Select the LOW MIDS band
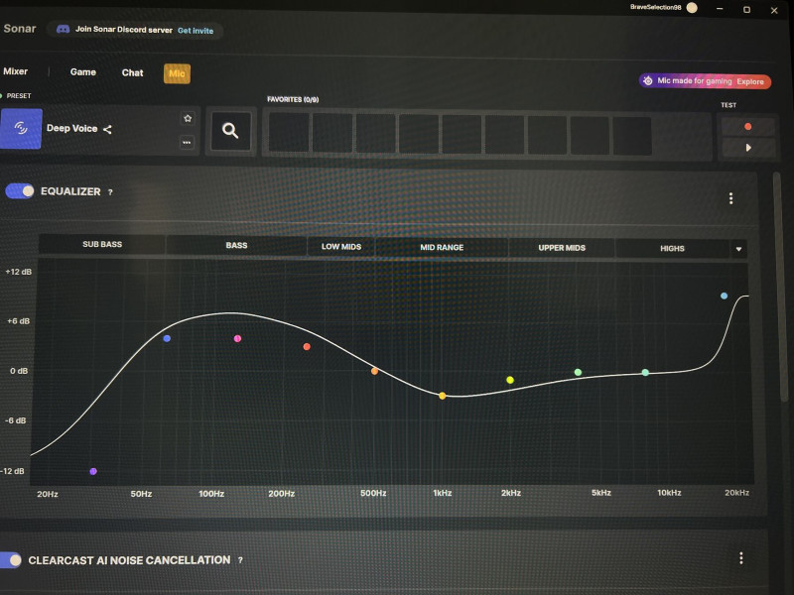The height and width of the screenshot is (595, 794). click(341, 246)
